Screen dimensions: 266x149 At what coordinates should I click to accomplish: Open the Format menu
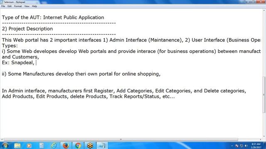(18, 6)
